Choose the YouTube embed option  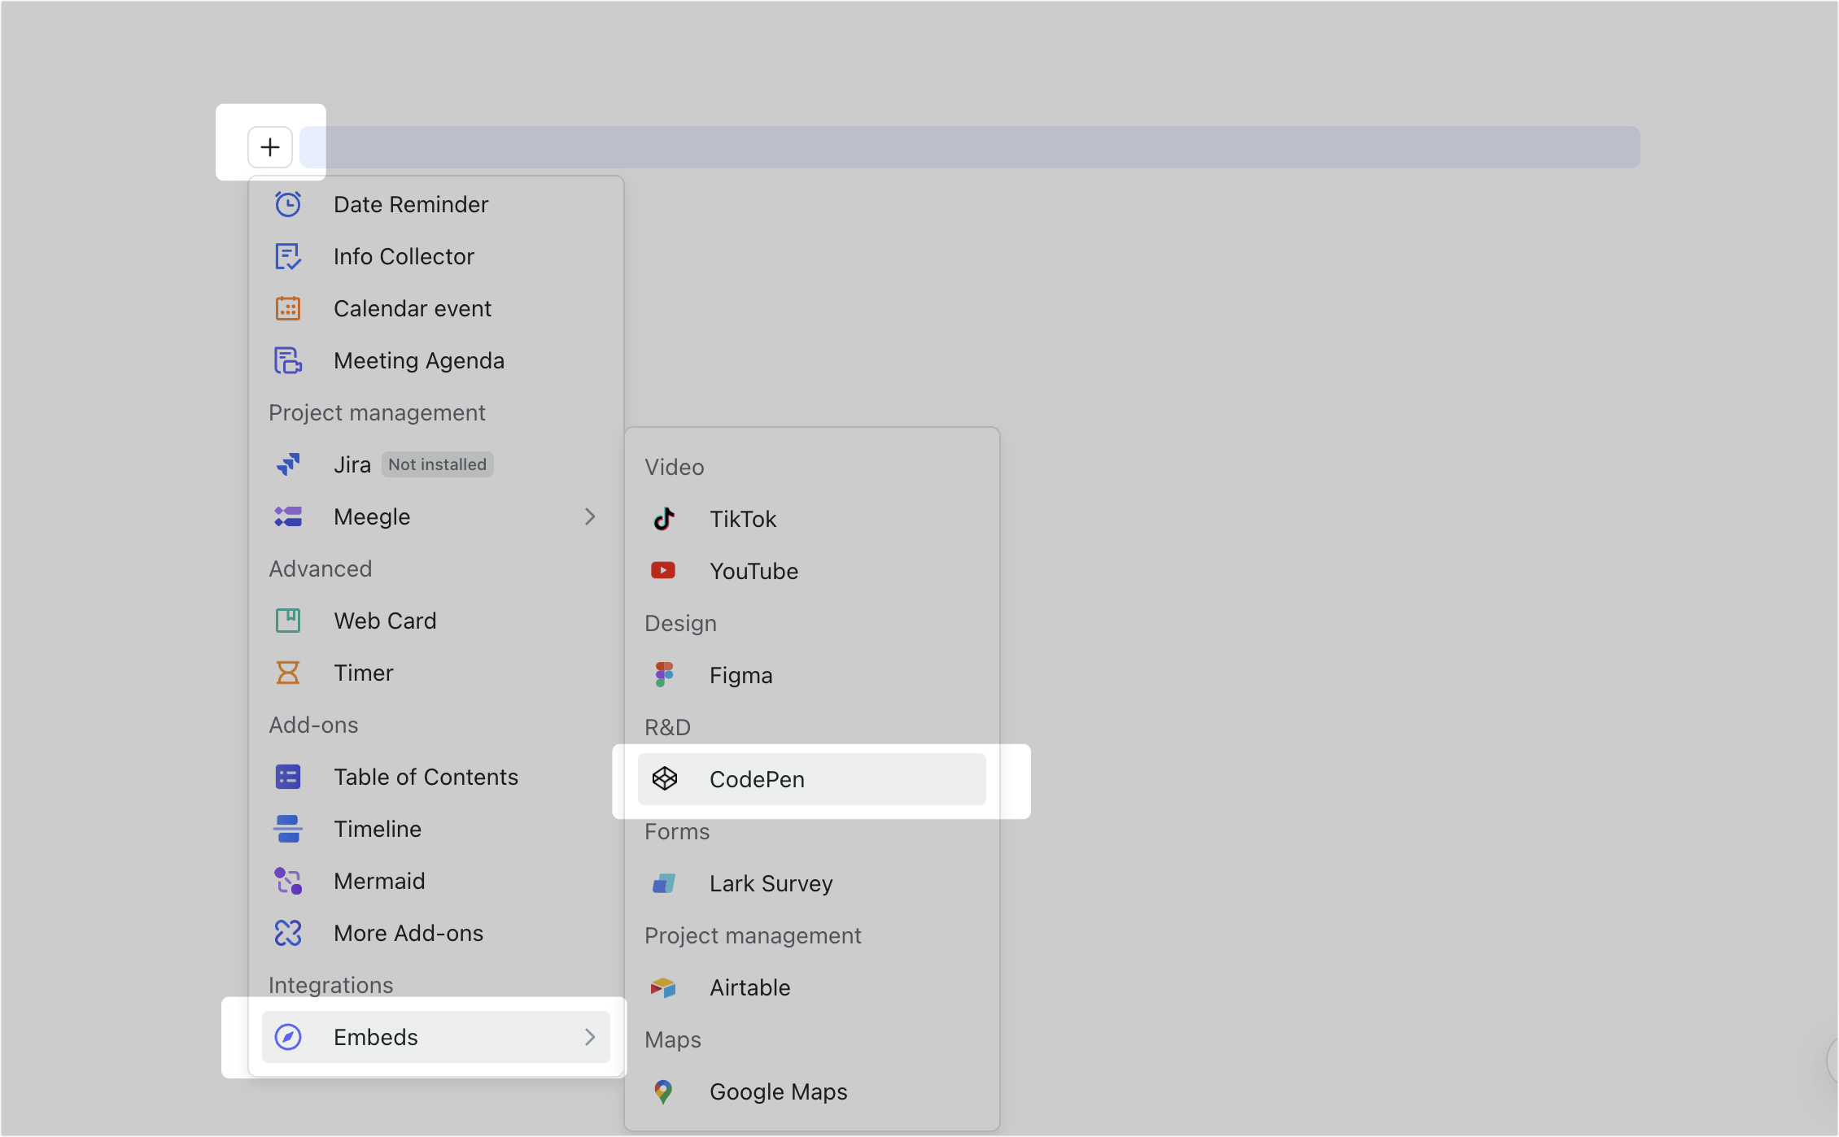[x=812, y=571]
